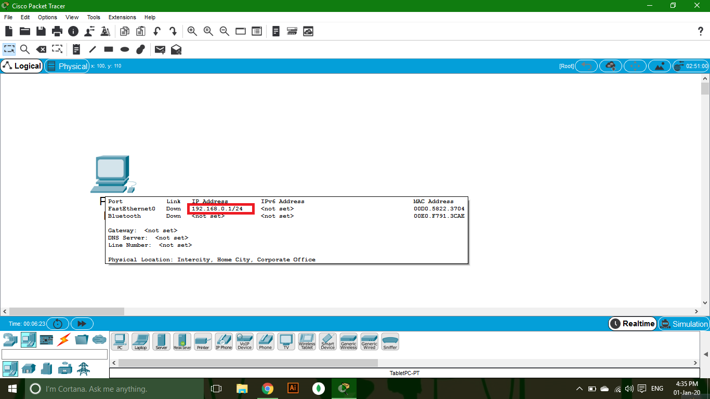Add a simple PDU envelope

[160, 49]
